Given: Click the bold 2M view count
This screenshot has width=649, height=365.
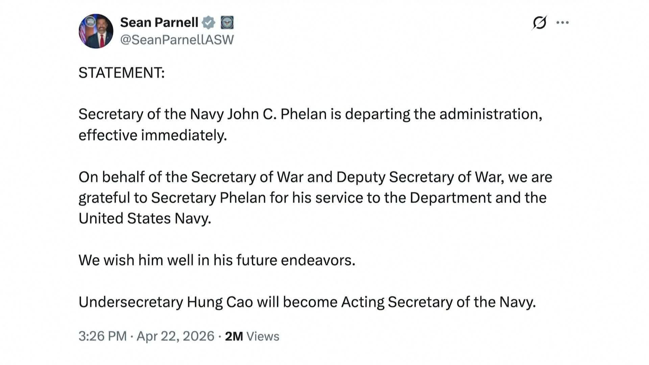Looking at the screenshot, I should coord(234,336).
